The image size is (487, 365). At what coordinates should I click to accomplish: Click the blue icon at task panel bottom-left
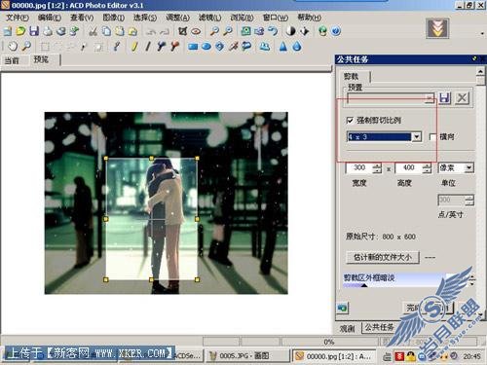342,308
